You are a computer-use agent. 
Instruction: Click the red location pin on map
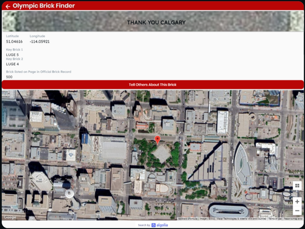pos(157,140)
